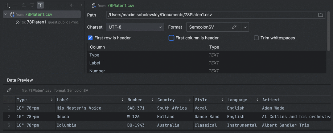Screen dimensions: 333x133
Task: Enable Trim whitespaces checkbox
Action: (256, 38)
